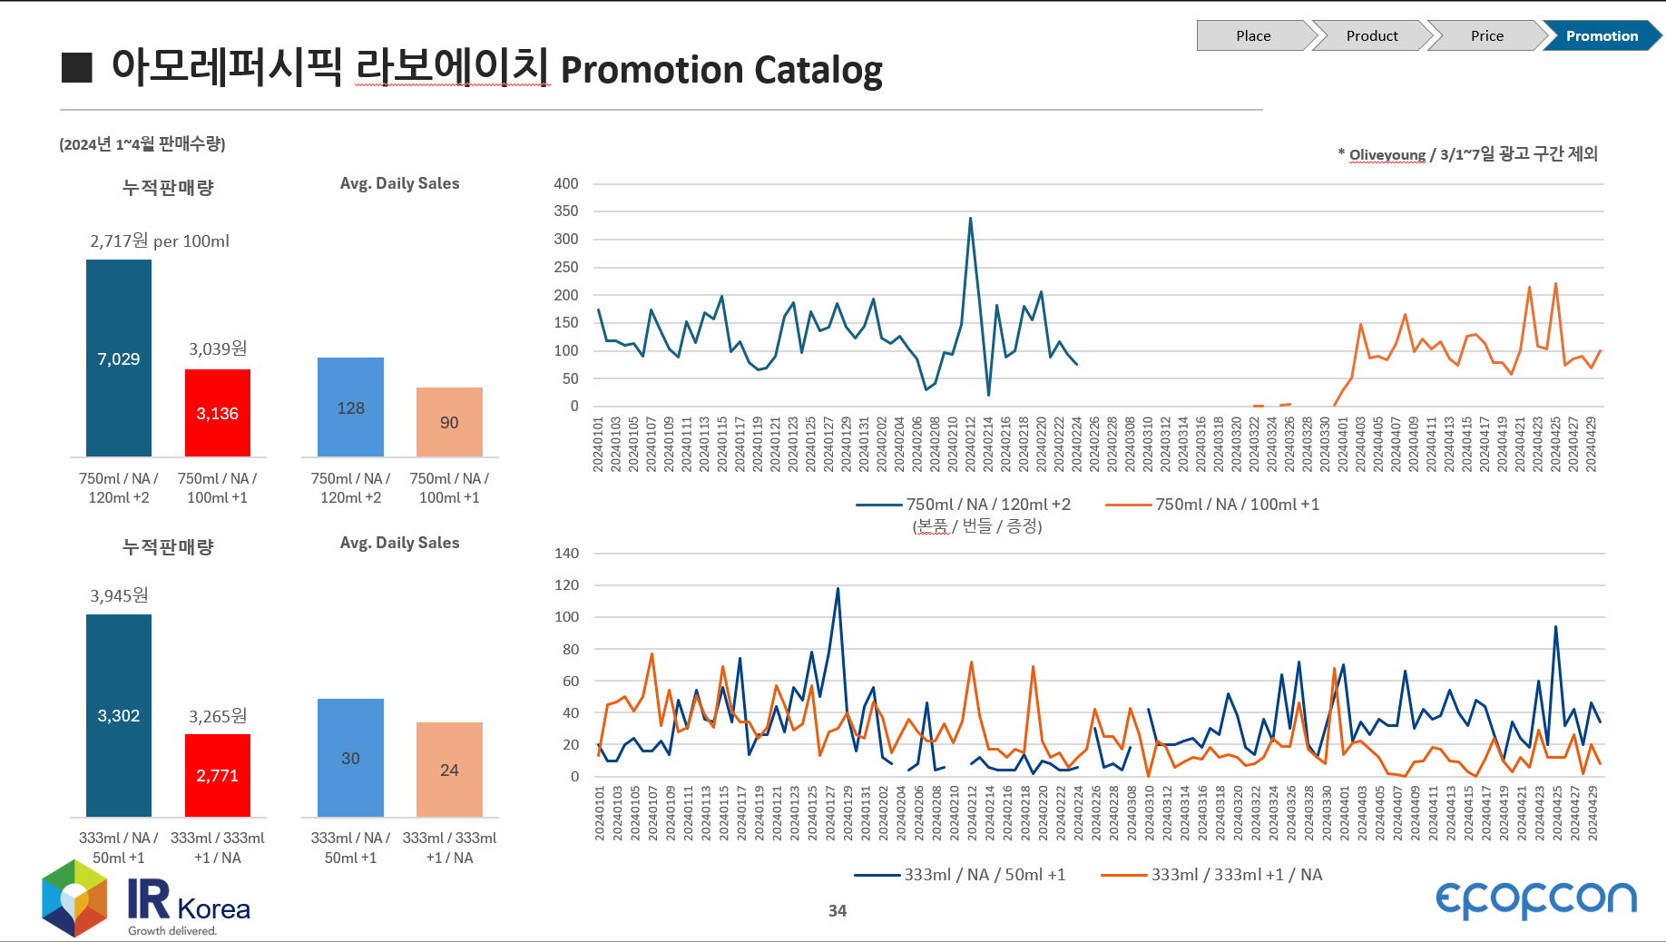Click the IR Korea logo
Viewport: 1666px width, 942px height.
pos(146,898)
